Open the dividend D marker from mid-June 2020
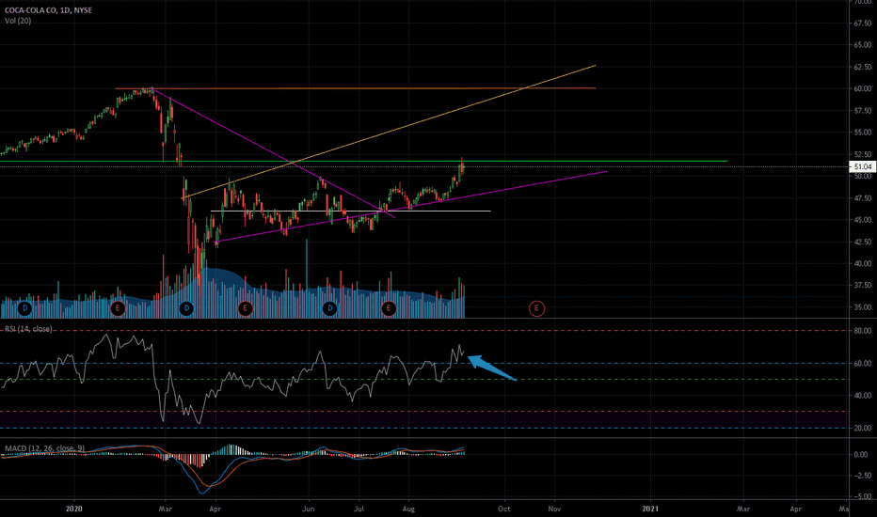Image resolution: width=877 pixels, height=517 pixels. click(330, 308)
